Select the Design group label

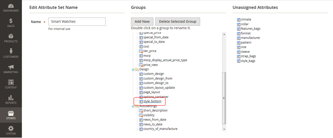pyautogui.click(x=144, y=69)
